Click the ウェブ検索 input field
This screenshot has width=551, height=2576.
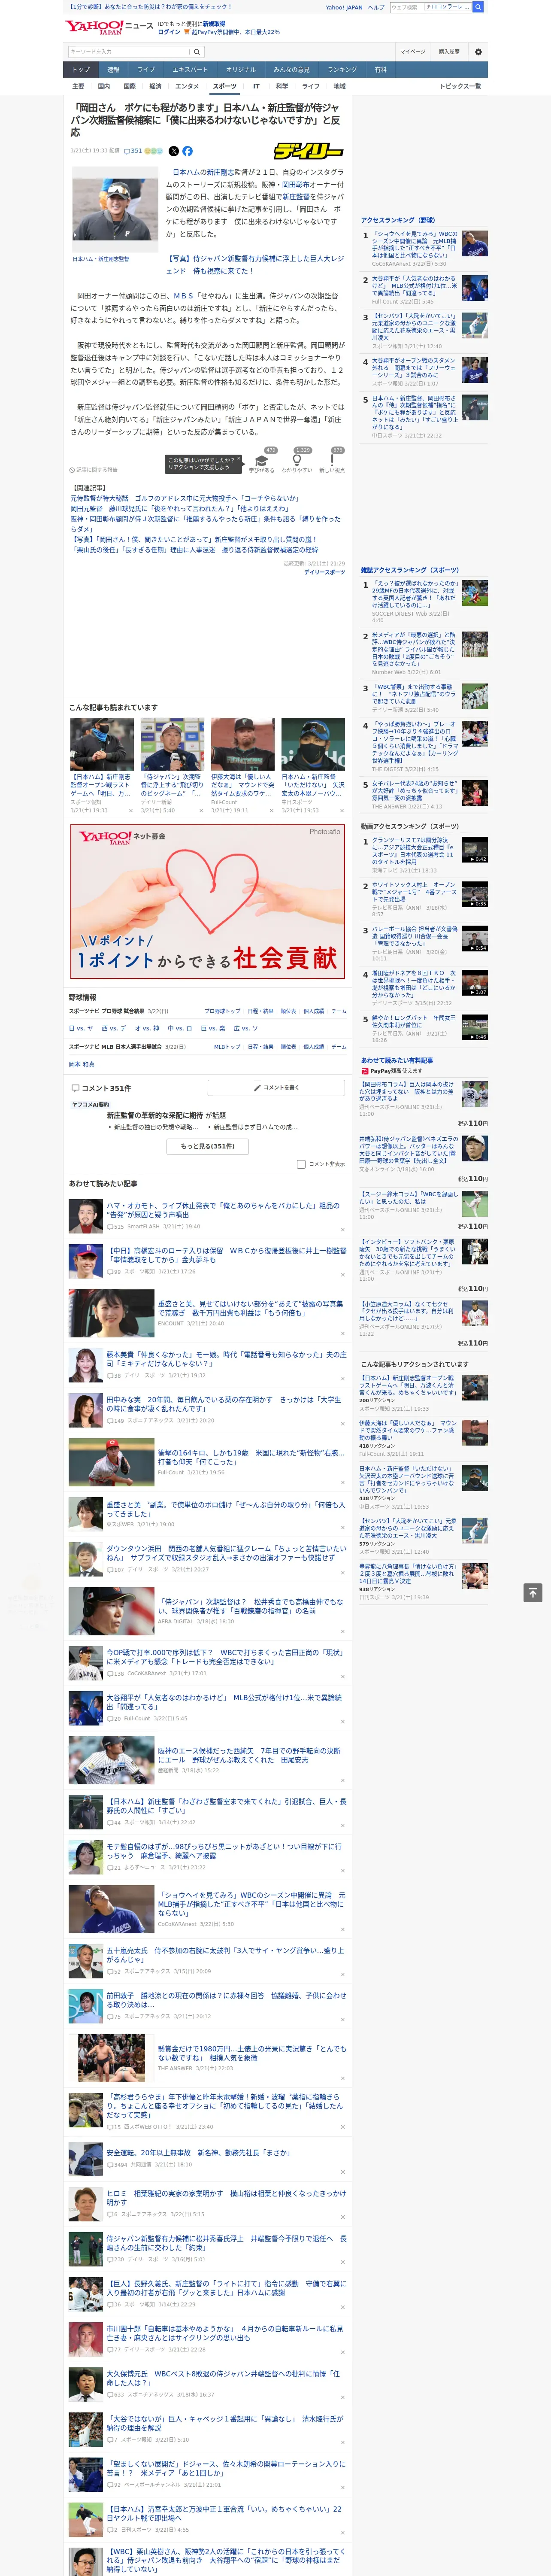(x=407, y=7)
